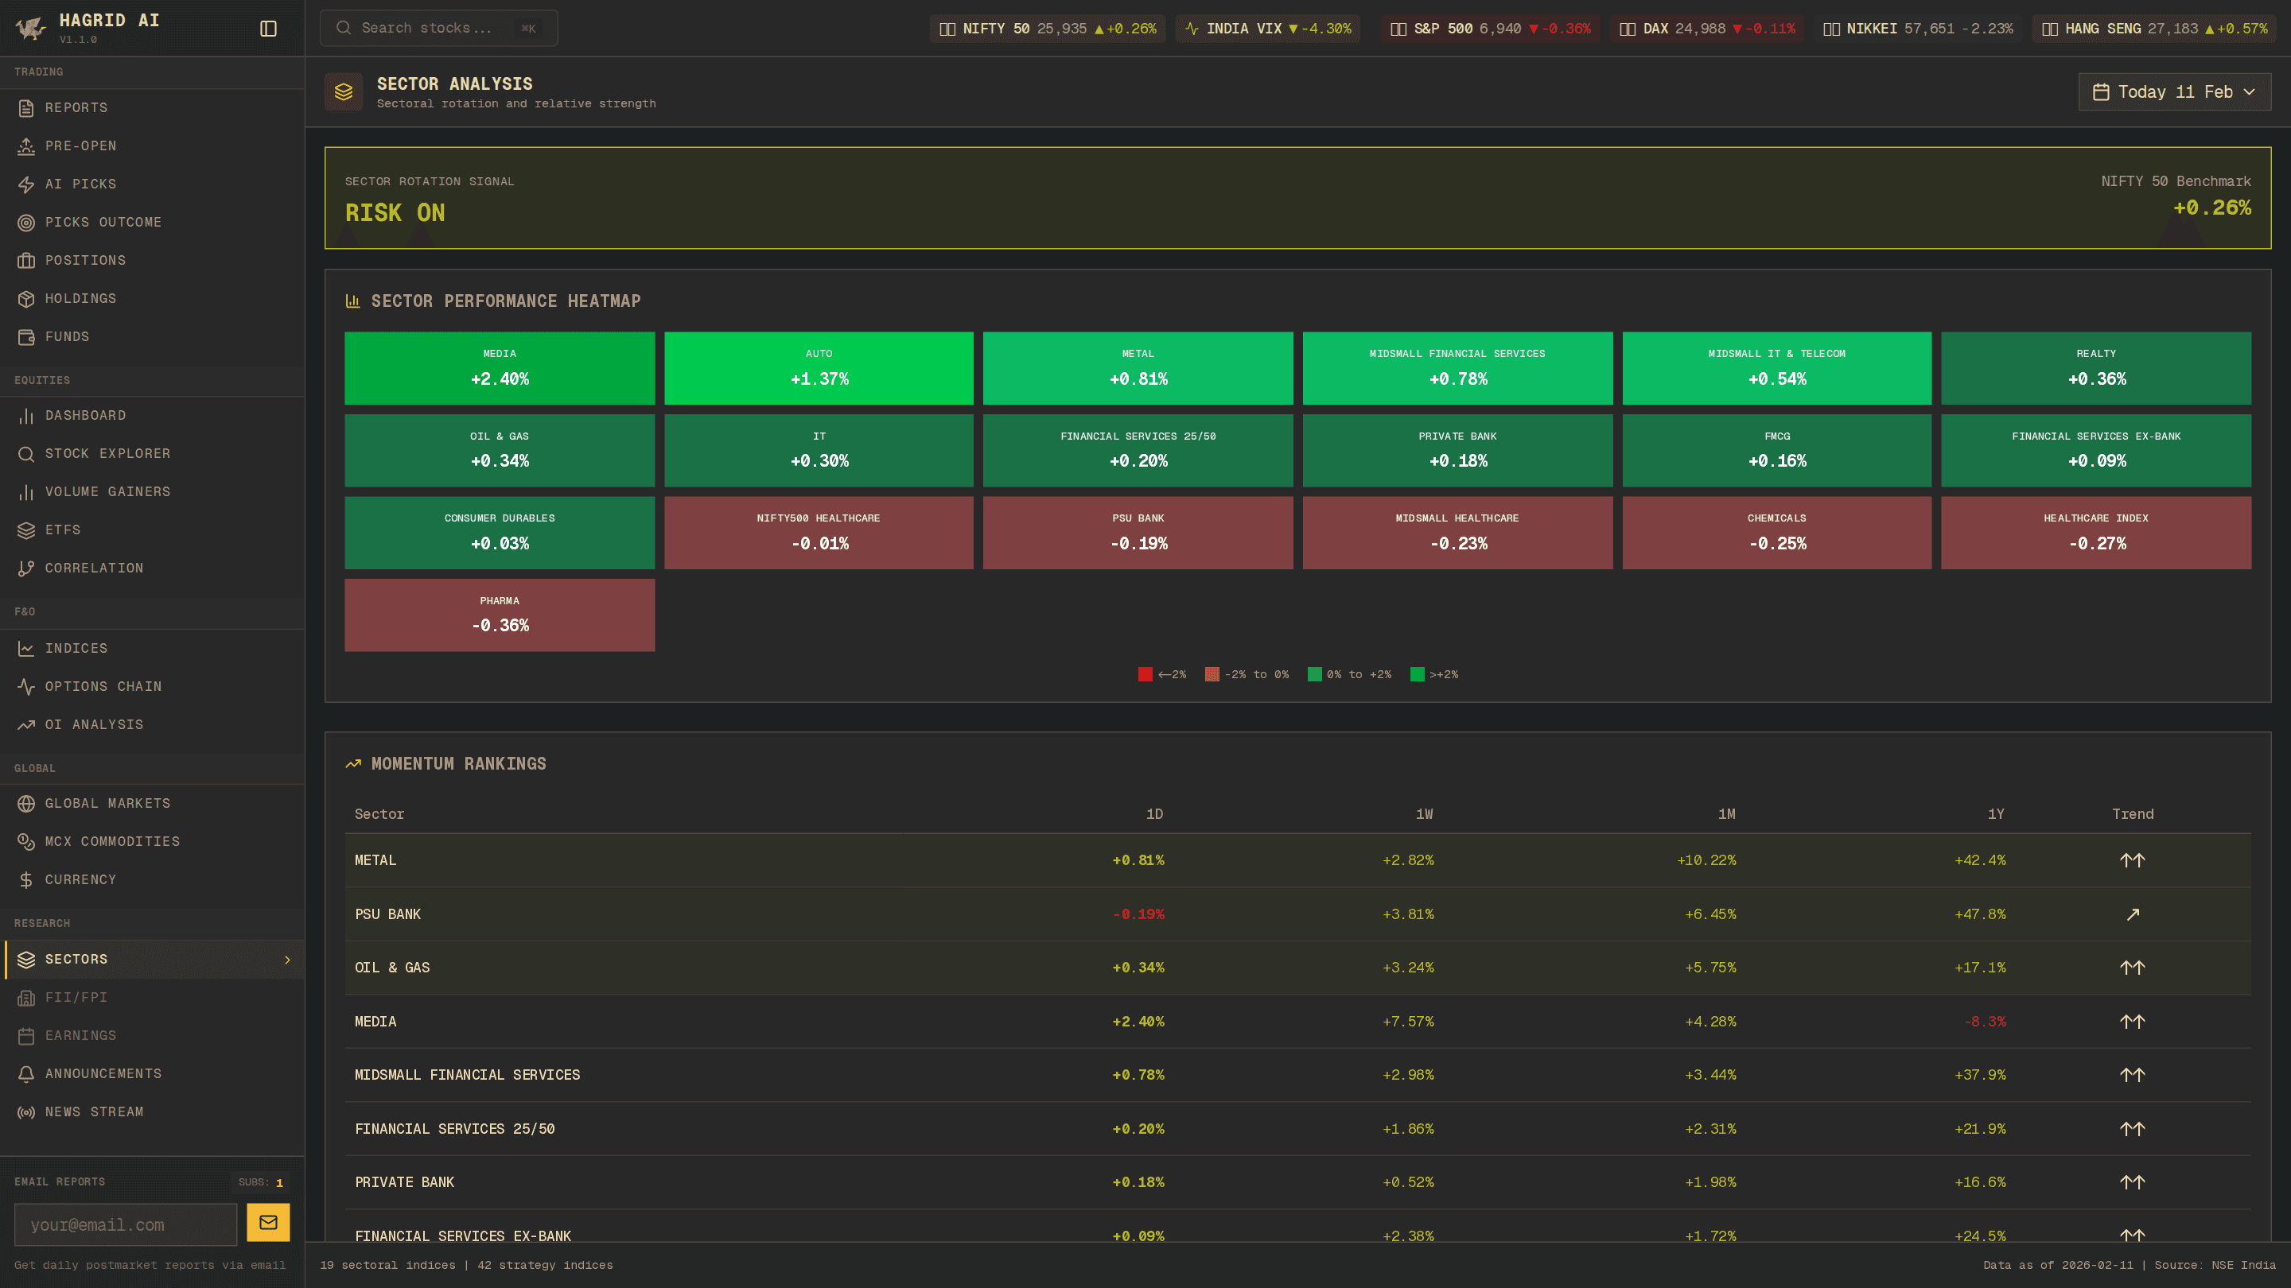Open the Hang Seng index chip
Screen dimensions: 2291x1288
tap(2153, 28)
